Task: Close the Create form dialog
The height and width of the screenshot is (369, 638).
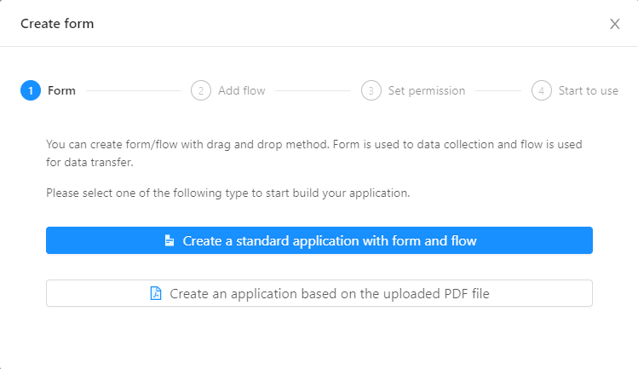Action: [614, 24]
